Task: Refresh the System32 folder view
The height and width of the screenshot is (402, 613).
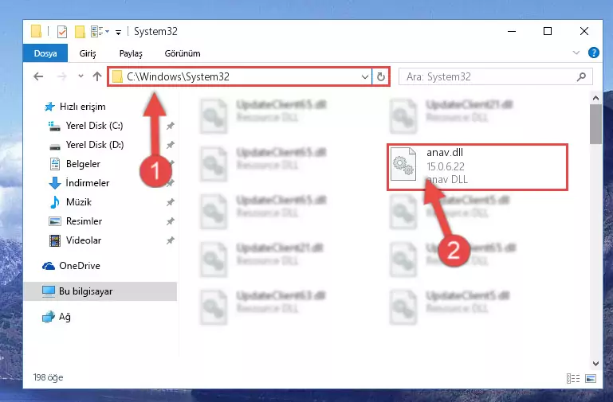Action: pyautogui.click(x=381, y=77)
